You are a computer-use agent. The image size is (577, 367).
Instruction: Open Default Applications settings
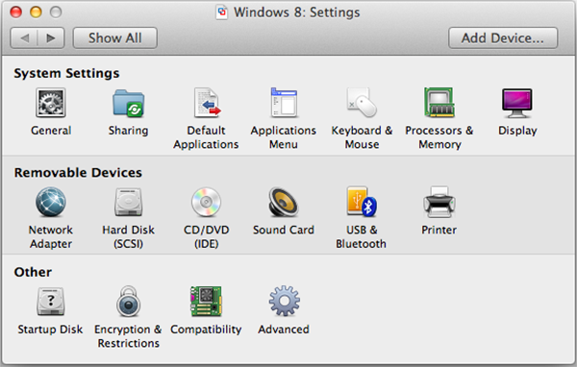207,103
